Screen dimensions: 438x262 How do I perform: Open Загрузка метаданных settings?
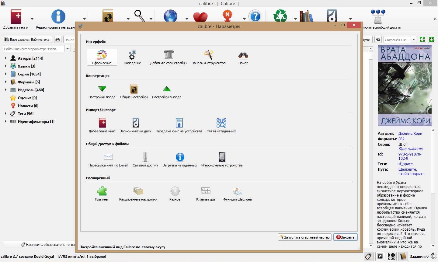coord(180,159)
